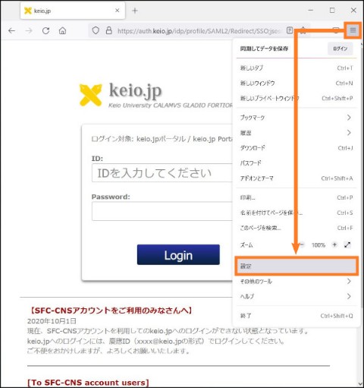Toggle reader view icon in address bar

[x=290, y=30]
